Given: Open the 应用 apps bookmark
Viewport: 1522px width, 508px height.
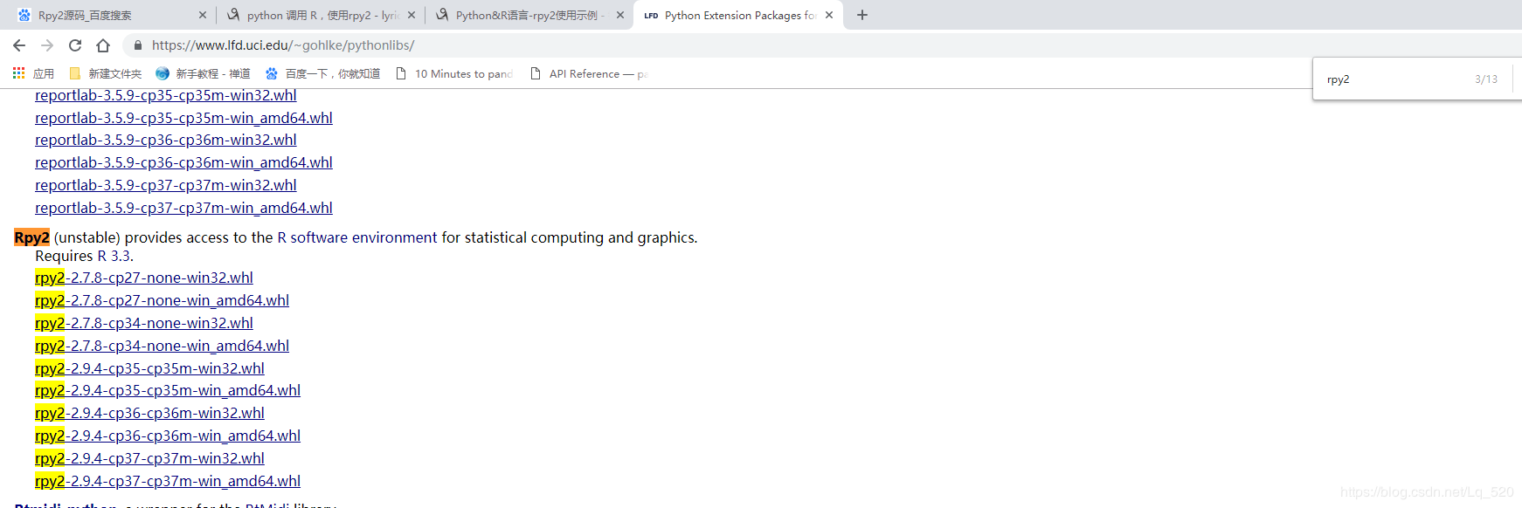Looking at the screenshot, I should pos(33,74).
